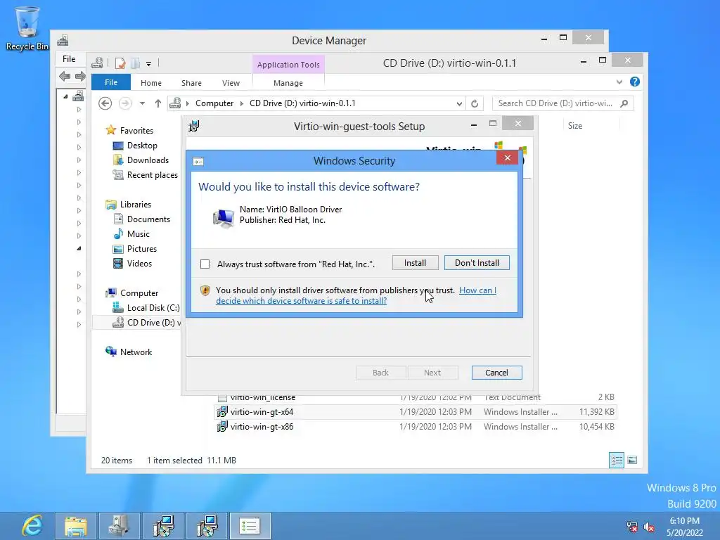Open the clock showing 6:10 PM
The height and width of the screenshot is (540, 720).
point(684,527)
